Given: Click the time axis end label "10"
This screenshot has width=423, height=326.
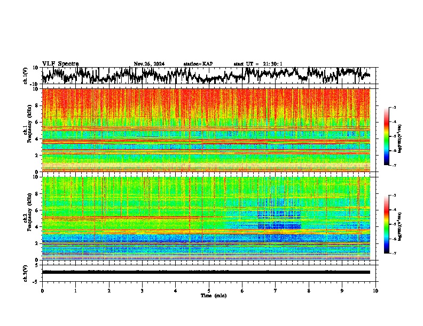Looking at the screenshot, I should point(375,291).
